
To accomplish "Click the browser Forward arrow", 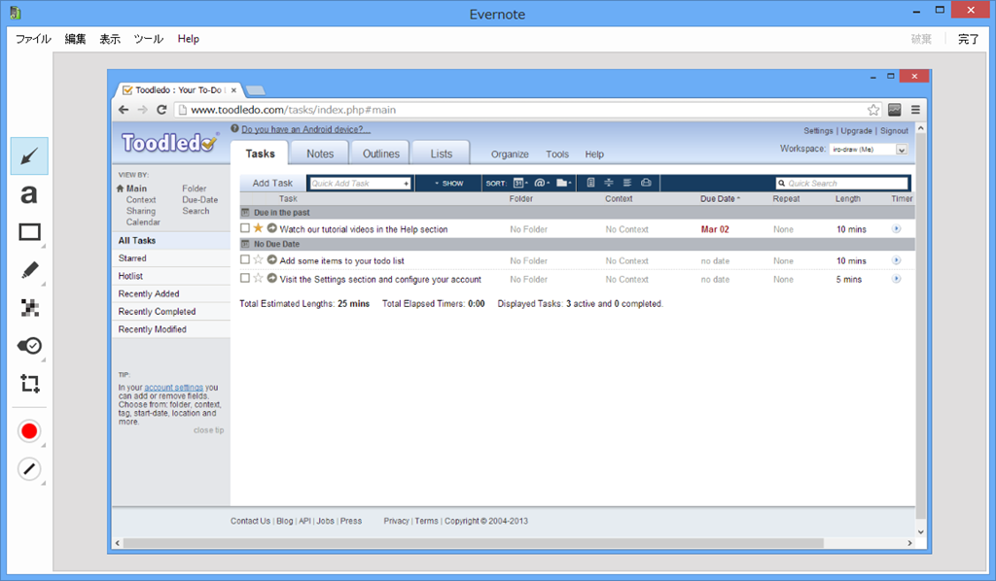I will 142,110.
